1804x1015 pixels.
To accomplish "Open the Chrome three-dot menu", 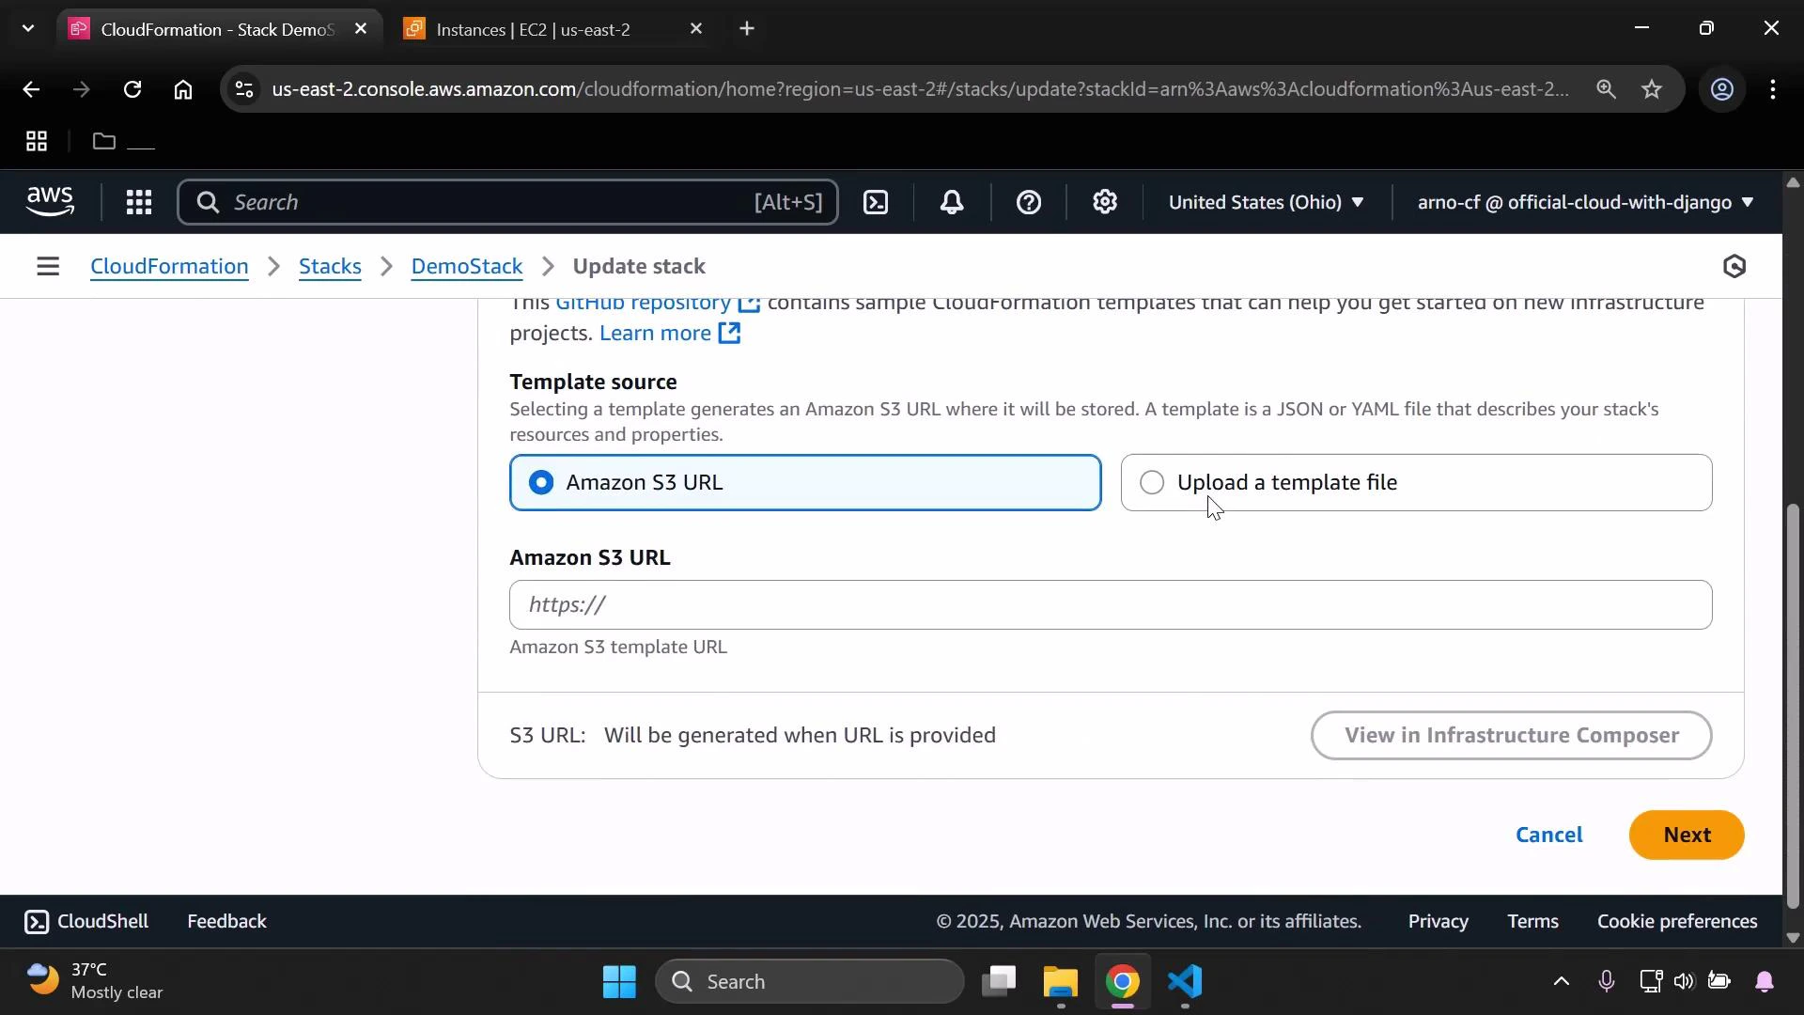I will pos(1774,89).
